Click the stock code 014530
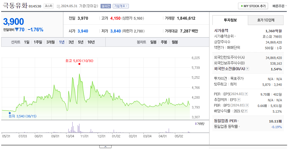The width and height of the screenshot is (288, 149). (35, 7)
